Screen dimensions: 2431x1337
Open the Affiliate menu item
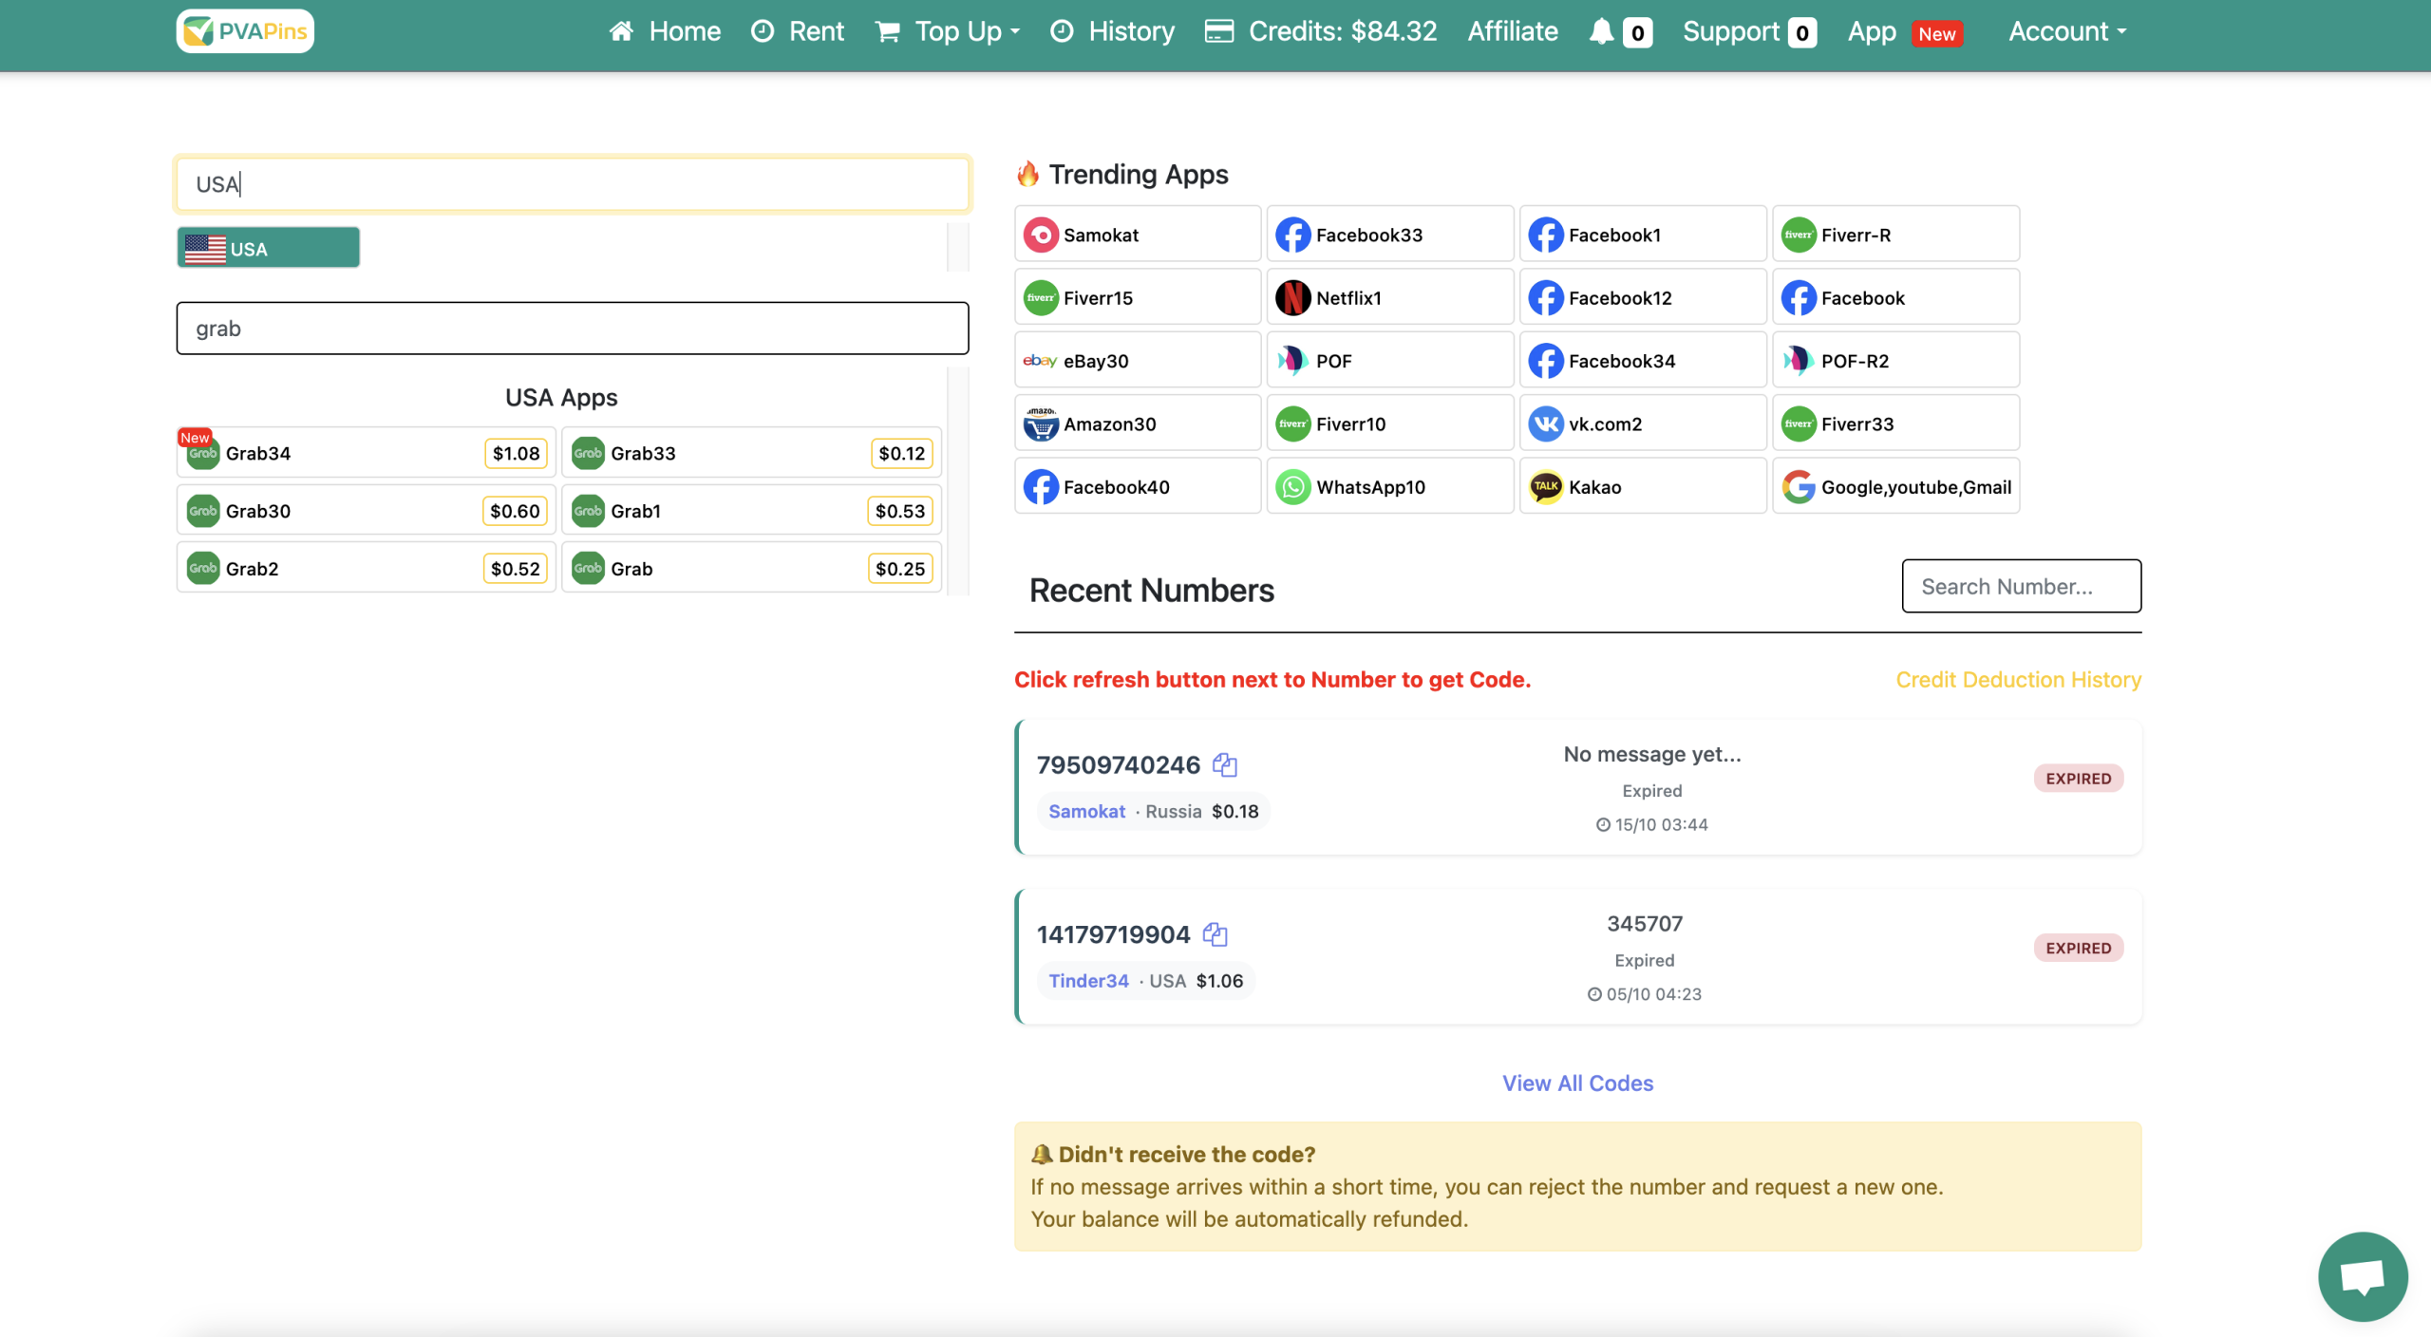pos(1512,31)
